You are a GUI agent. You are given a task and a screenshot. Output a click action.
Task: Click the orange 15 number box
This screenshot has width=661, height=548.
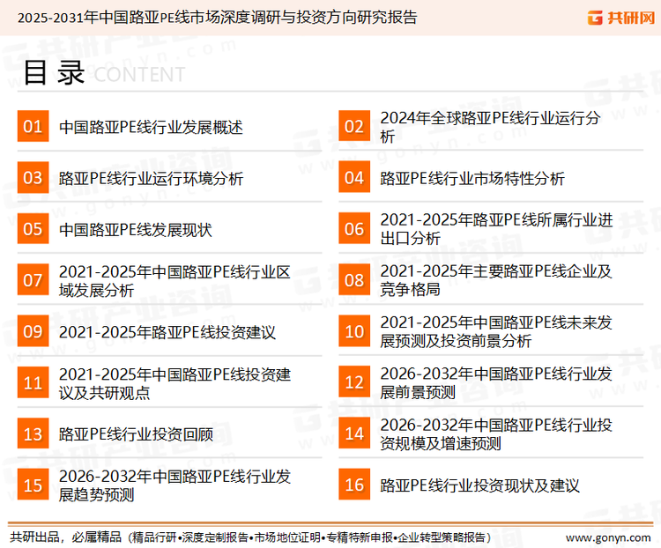(33, 485)
